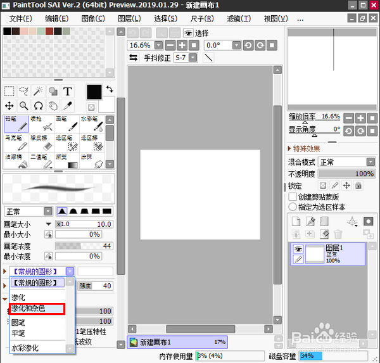The width and height of the screenshot is (380, 363).
Task: Select the shape tool icon
Action: click(x=53, y=91)
